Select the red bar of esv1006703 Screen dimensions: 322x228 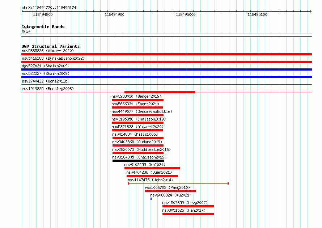(x=170, y=191)
